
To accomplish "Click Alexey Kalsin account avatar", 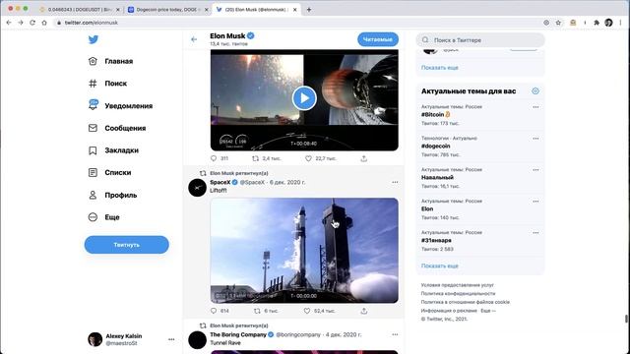I will click(x=95, y=339).
